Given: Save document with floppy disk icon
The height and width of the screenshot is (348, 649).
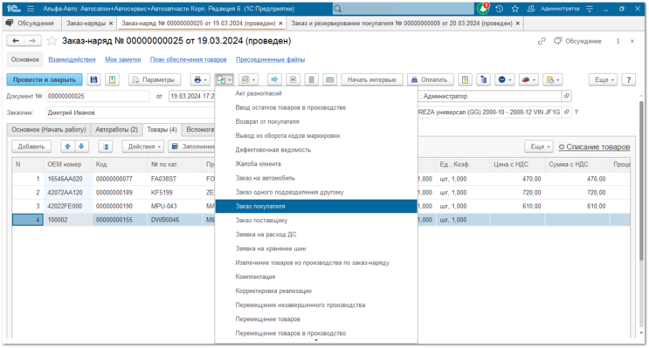Looking at the screenshot, I should click(x=94, y=79).
